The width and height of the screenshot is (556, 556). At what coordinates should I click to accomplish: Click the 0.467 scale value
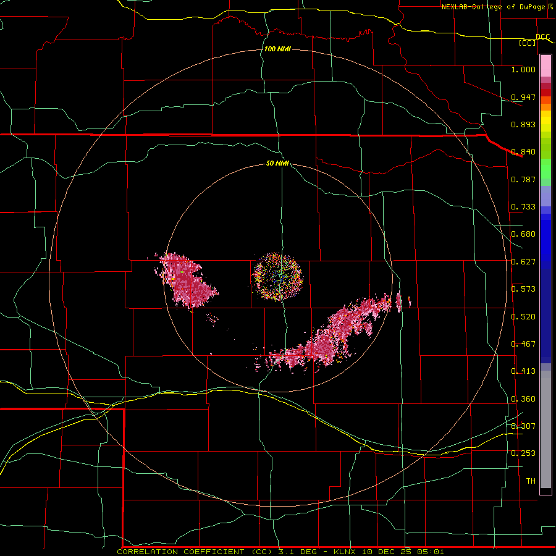coord(523,344)
